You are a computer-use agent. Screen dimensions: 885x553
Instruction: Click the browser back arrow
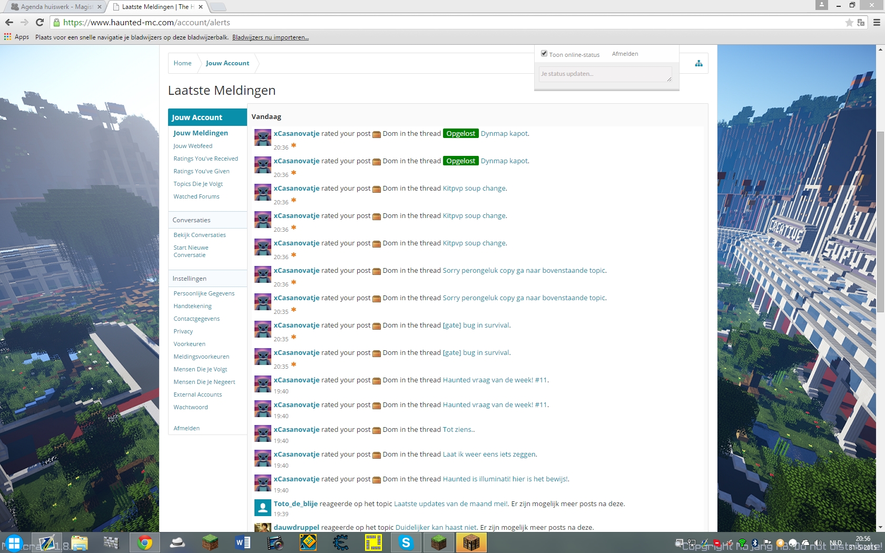pyautogui.click(x=9, y=23)
